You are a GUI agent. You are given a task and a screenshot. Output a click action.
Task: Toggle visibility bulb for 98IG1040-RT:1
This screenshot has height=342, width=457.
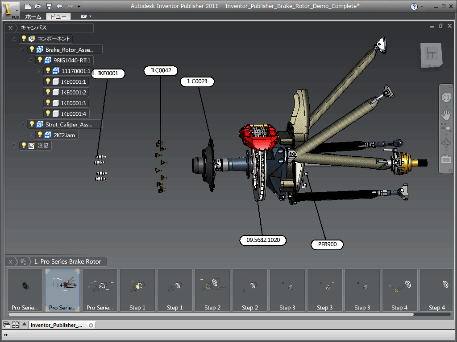(x=40, y=60)
